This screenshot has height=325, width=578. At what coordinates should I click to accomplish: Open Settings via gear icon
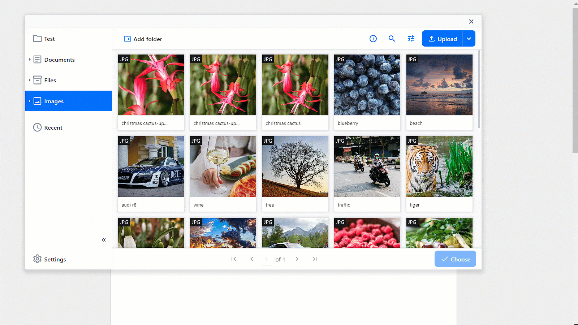(x=37, y=259)
